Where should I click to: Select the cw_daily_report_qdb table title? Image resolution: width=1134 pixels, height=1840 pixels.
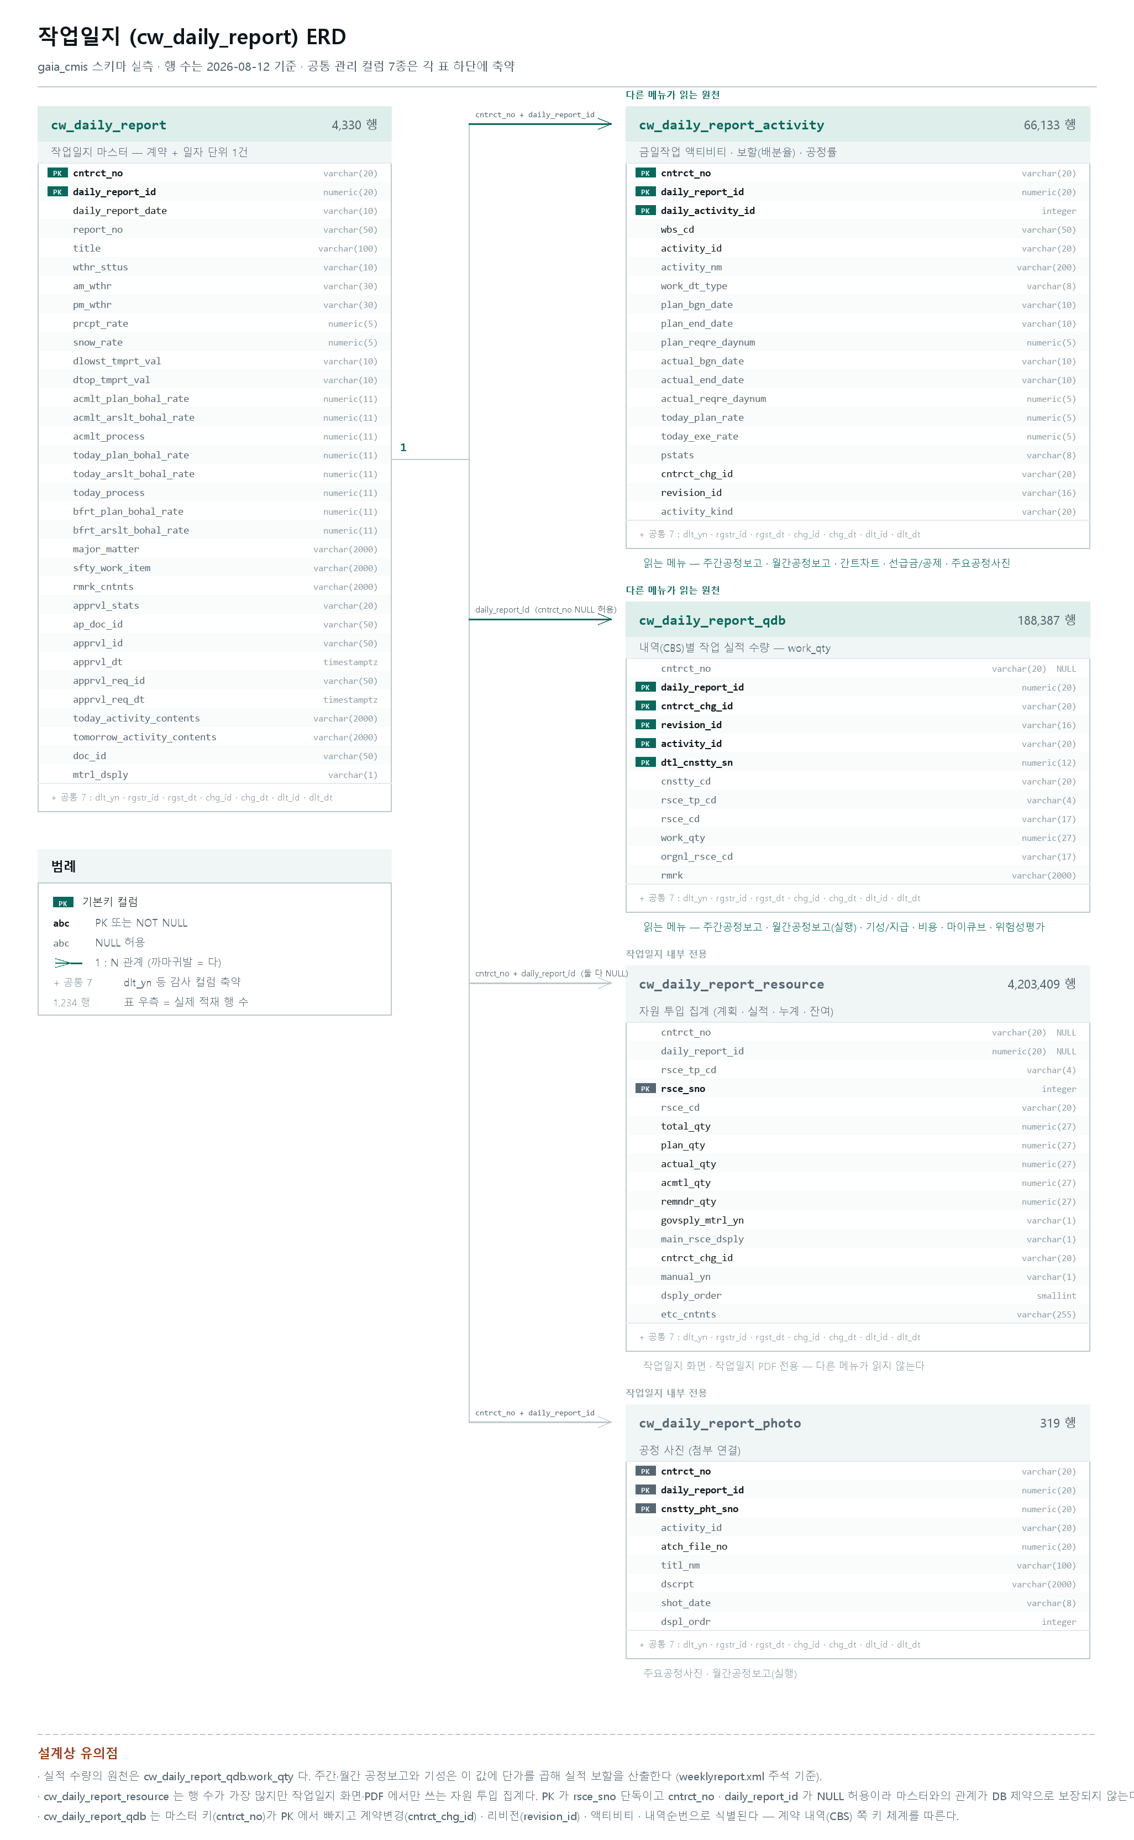coord(712,620)
